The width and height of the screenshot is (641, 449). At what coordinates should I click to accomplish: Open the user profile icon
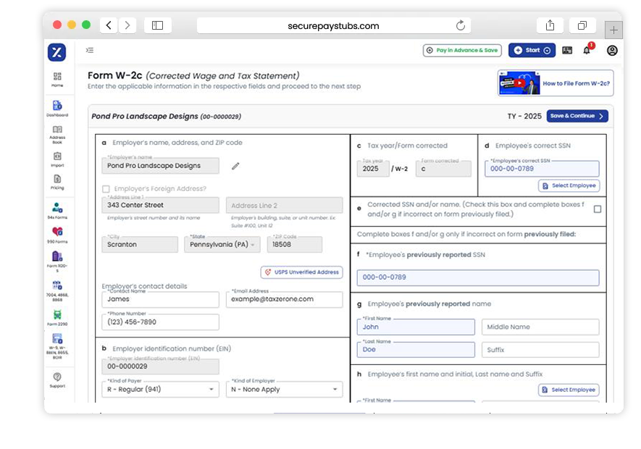(612, 51)
